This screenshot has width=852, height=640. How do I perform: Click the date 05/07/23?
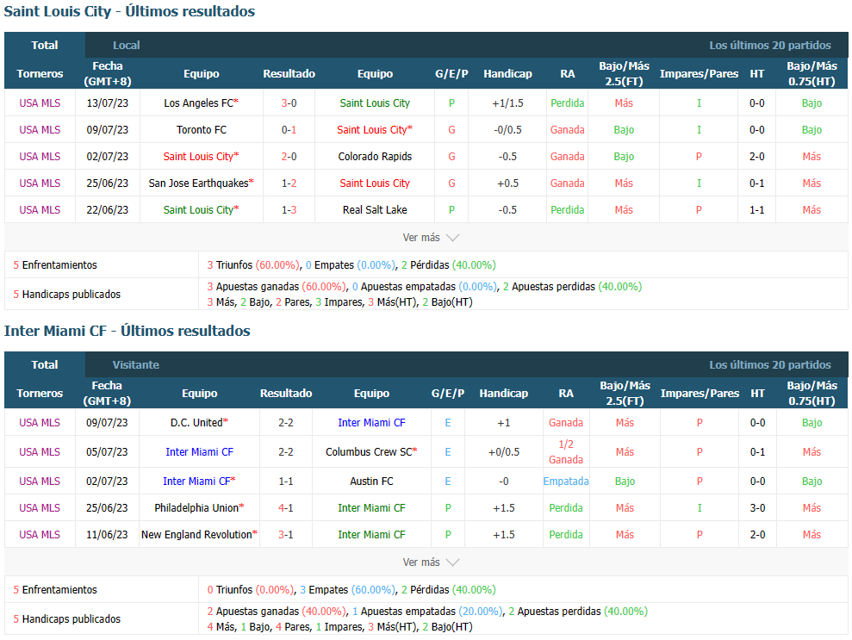(x=107, y=451)
